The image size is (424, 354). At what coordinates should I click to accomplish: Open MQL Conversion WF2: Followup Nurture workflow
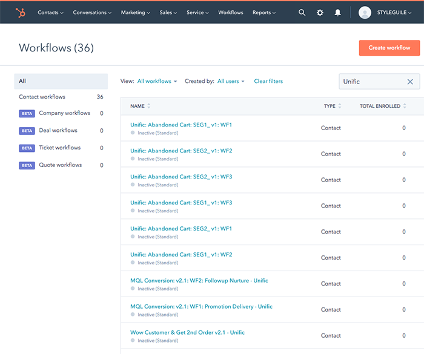pyautogui.click(x=199, y=281)
